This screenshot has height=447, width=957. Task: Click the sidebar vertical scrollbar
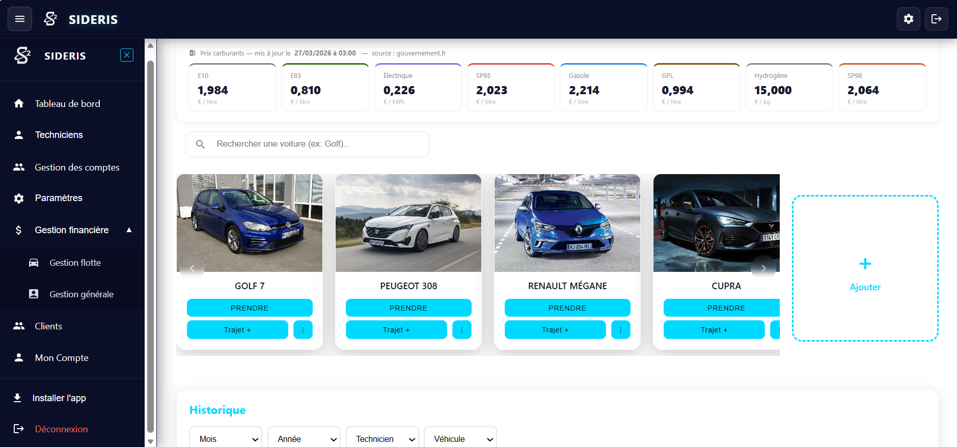[x=150, y=247]
